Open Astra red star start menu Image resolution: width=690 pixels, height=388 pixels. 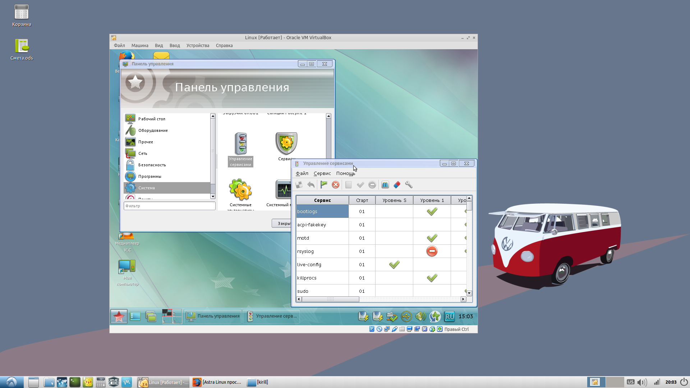(119, 317)
